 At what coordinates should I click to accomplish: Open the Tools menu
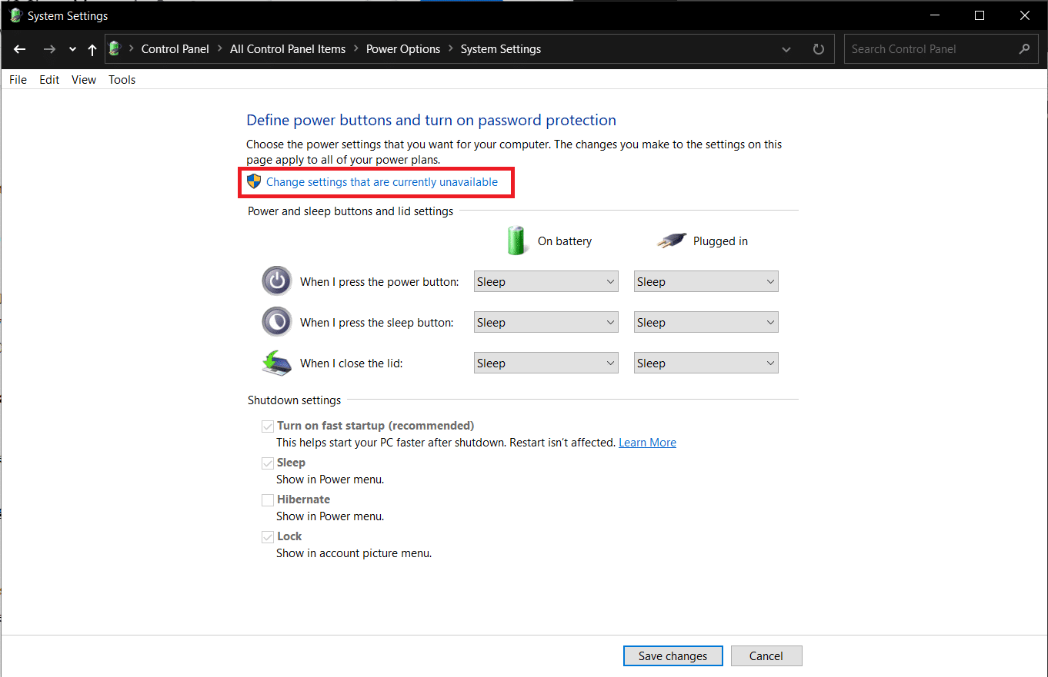click(x=122, y=80)
